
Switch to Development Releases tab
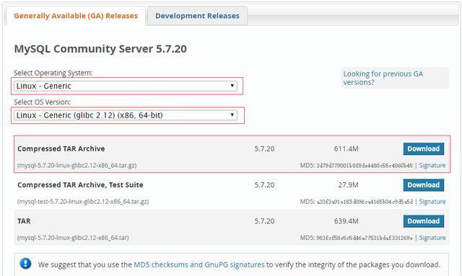pyautogui.click(x=197, y=16)
